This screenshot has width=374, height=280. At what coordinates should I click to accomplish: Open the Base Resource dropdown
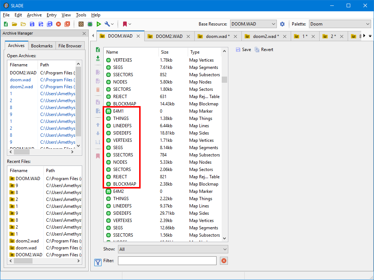(253, 24)
